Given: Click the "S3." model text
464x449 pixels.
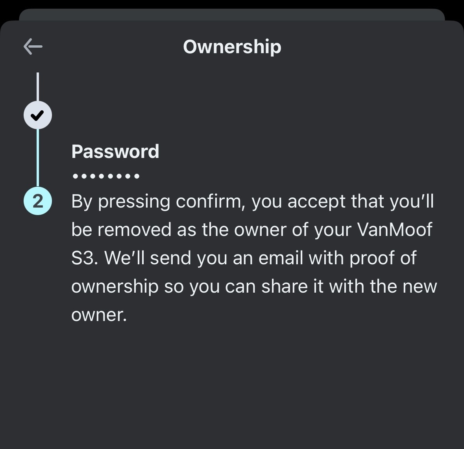Looking at the screenshot, I should pyautogui.click(x=84, y=258).
